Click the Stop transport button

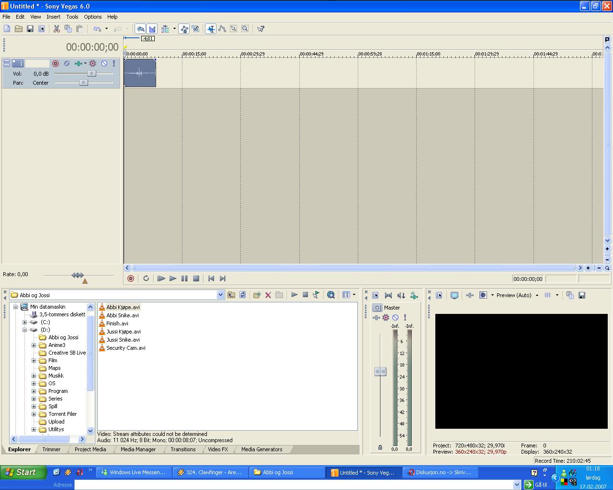coord(196,278)
